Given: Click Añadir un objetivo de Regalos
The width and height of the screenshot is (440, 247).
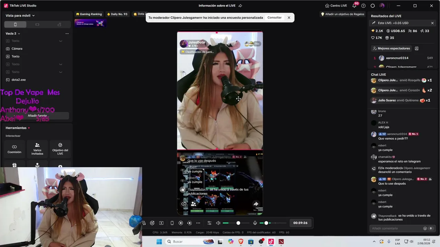Looking at the screenshot, I should [x=342, y=14].
